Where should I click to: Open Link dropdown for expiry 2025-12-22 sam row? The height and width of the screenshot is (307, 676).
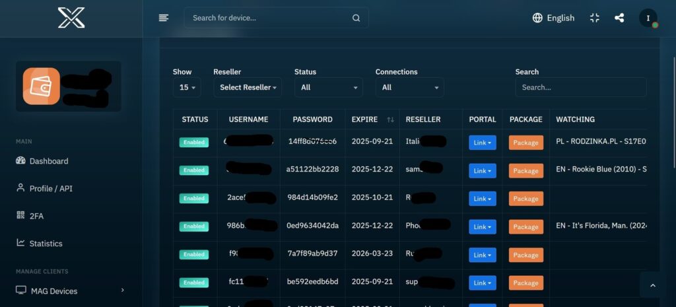483,171
